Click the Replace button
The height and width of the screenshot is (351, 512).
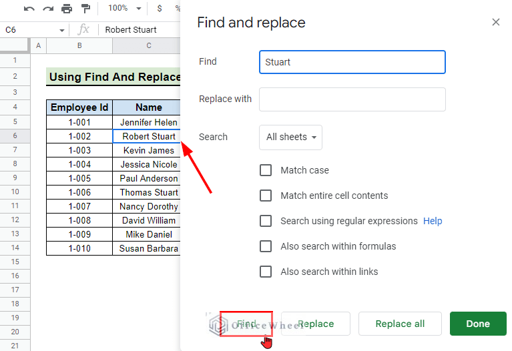316,324
